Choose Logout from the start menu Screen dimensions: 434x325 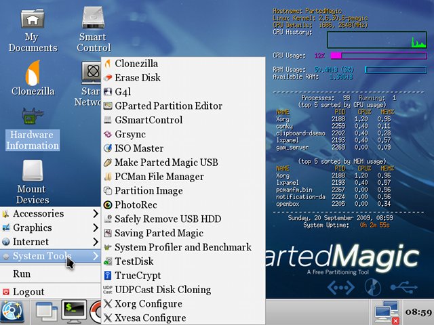(x=50, y=292)
